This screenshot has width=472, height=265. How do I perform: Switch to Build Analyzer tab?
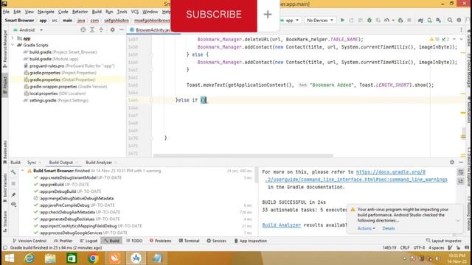pos(99,162)
